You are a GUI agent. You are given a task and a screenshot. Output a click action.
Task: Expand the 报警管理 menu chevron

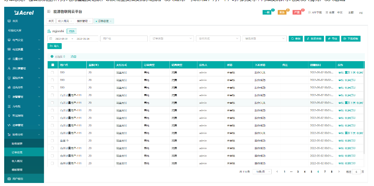click(39, 97)
